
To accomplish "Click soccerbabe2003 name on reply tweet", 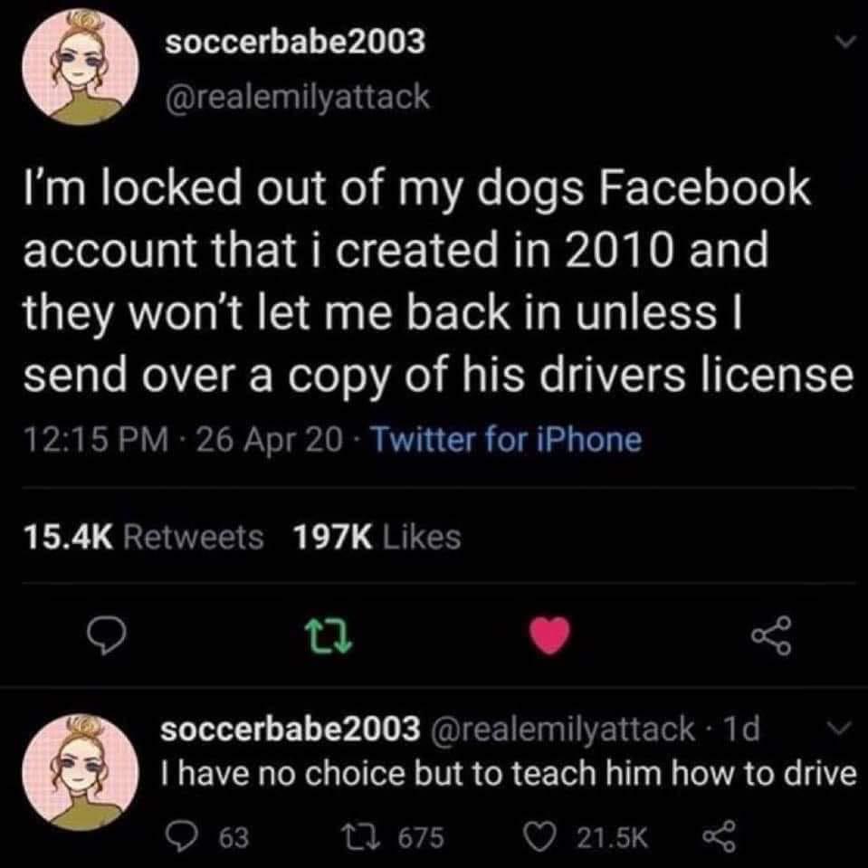I will 291,729.
